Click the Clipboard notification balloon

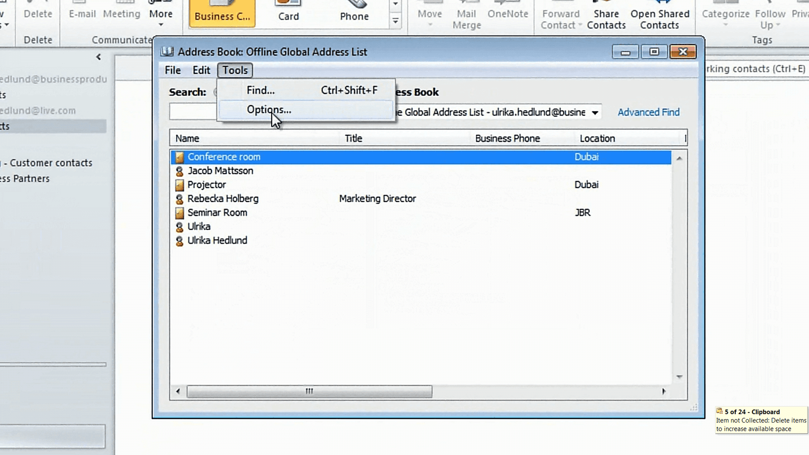(x=761, y=420)
